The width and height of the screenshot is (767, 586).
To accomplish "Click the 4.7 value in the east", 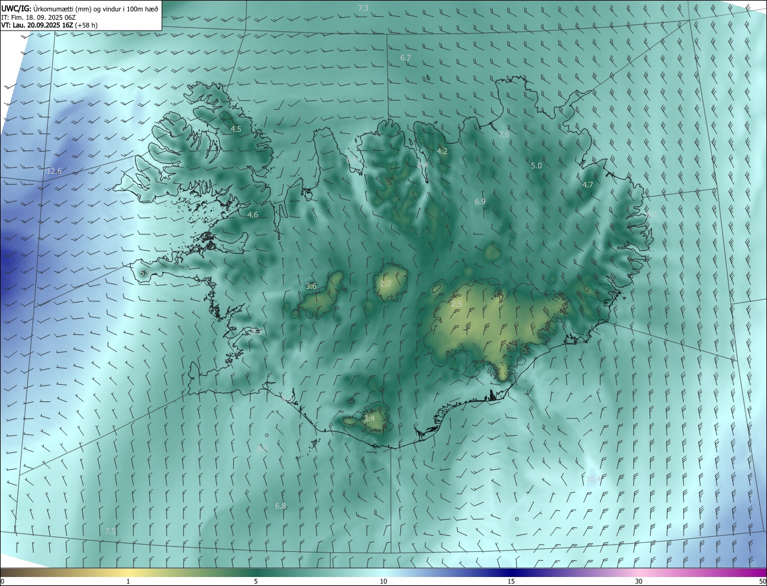I will click(588, 185).
